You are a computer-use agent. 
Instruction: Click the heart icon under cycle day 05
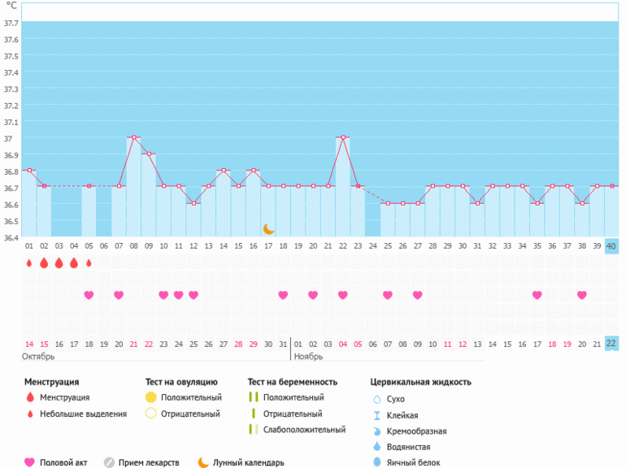[89, 295]
